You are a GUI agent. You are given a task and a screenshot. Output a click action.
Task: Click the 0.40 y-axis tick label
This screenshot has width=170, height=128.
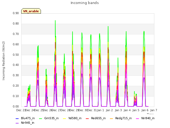pyautogui.click(x=16, y=65)
